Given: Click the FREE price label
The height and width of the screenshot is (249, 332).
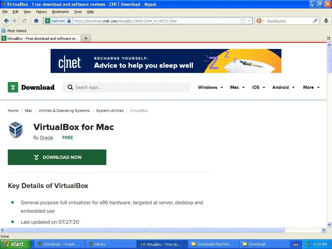Looking at the screenshot, I should click(x=67, y=137).
